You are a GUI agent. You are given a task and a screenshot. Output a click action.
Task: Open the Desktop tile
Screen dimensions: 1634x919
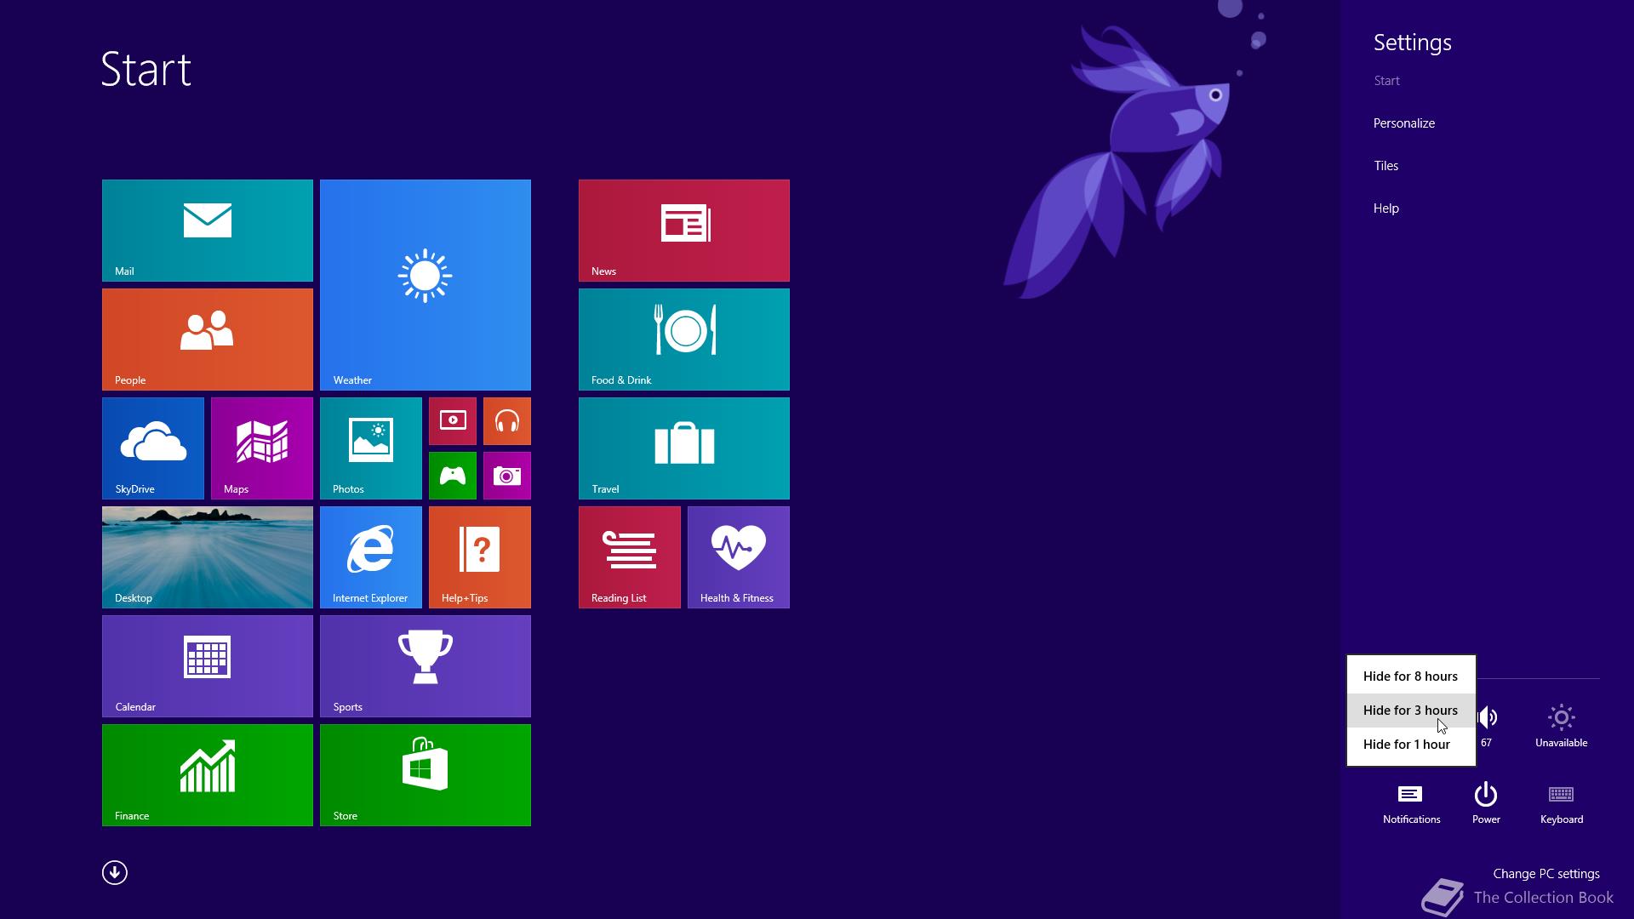[x=208, y=557]
